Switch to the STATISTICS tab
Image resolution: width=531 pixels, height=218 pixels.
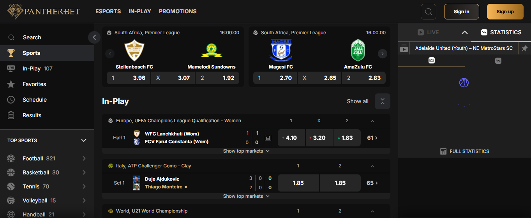click(x=501, y=32)
